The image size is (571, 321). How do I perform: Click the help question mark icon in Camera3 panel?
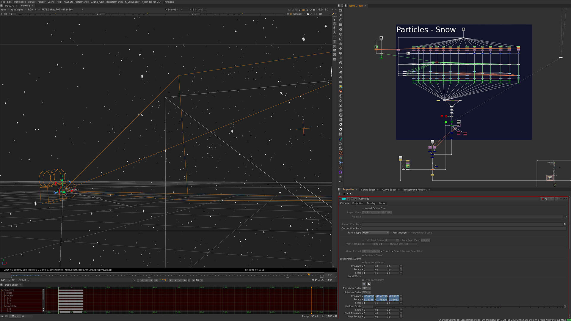click(x=561, y=199)
